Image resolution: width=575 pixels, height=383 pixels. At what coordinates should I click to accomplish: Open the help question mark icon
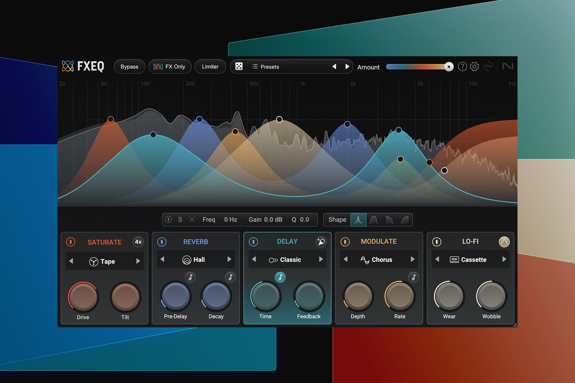click(x=462, y=66)
